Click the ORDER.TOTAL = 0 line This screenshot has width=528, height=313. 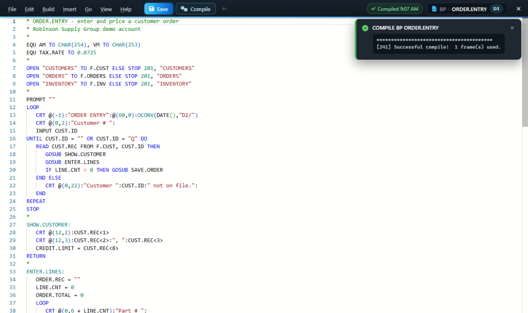pos(60,295)
